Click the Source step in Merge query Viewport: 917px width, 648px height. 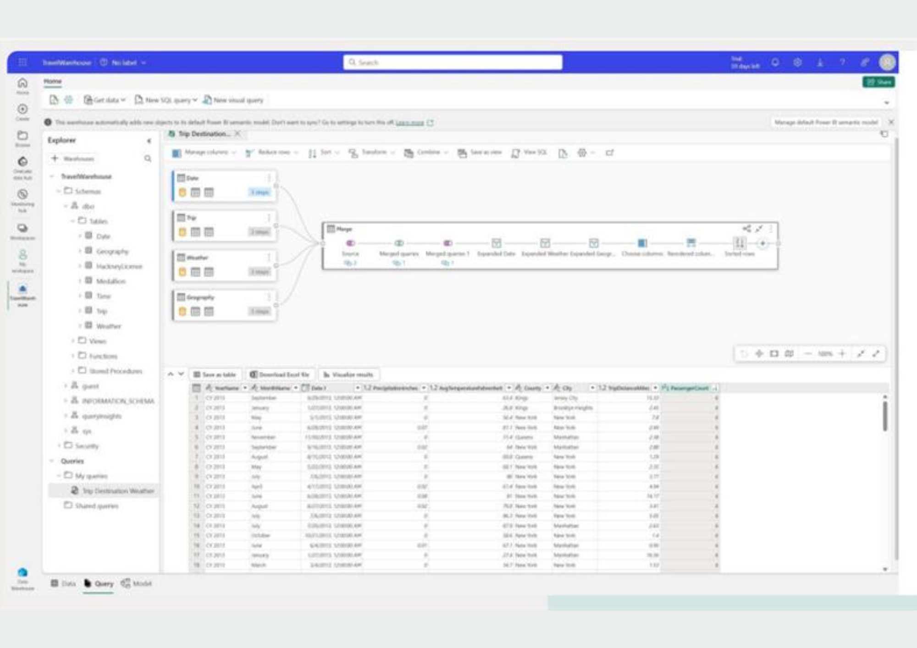(x=350, y=243)
